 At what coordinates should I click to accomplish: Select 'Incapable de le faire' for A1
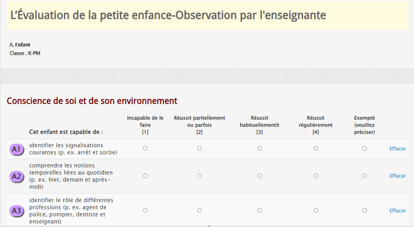[x=145, y=148]
